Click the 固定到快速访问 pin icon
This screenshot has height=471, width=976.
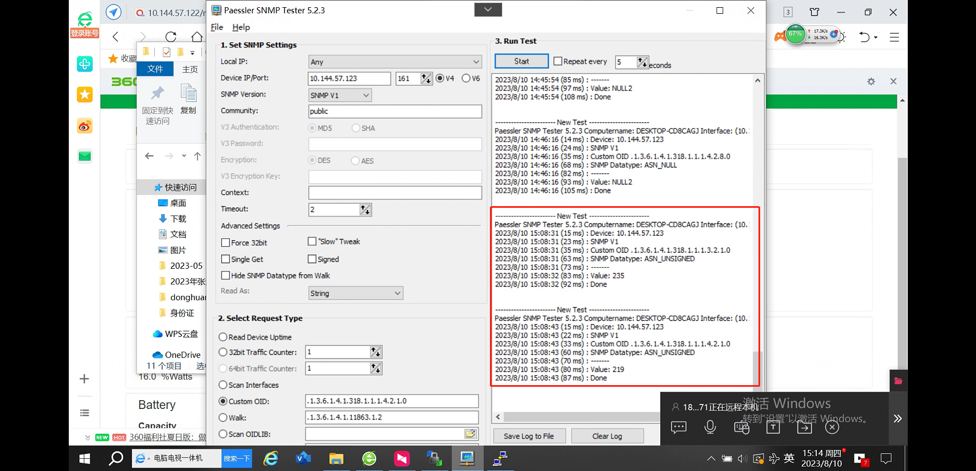(158, 93)
